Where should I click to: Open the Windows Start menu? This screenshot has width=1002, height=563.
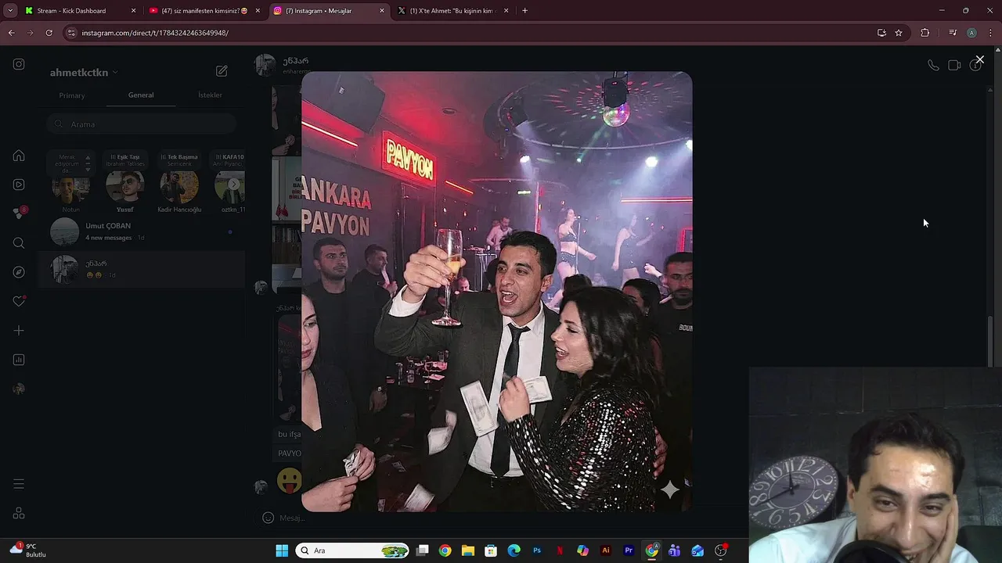pos(282,550)
